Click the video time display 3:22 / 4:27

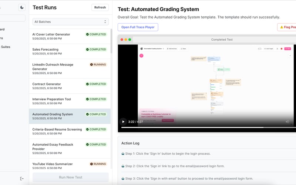point(135,122)
